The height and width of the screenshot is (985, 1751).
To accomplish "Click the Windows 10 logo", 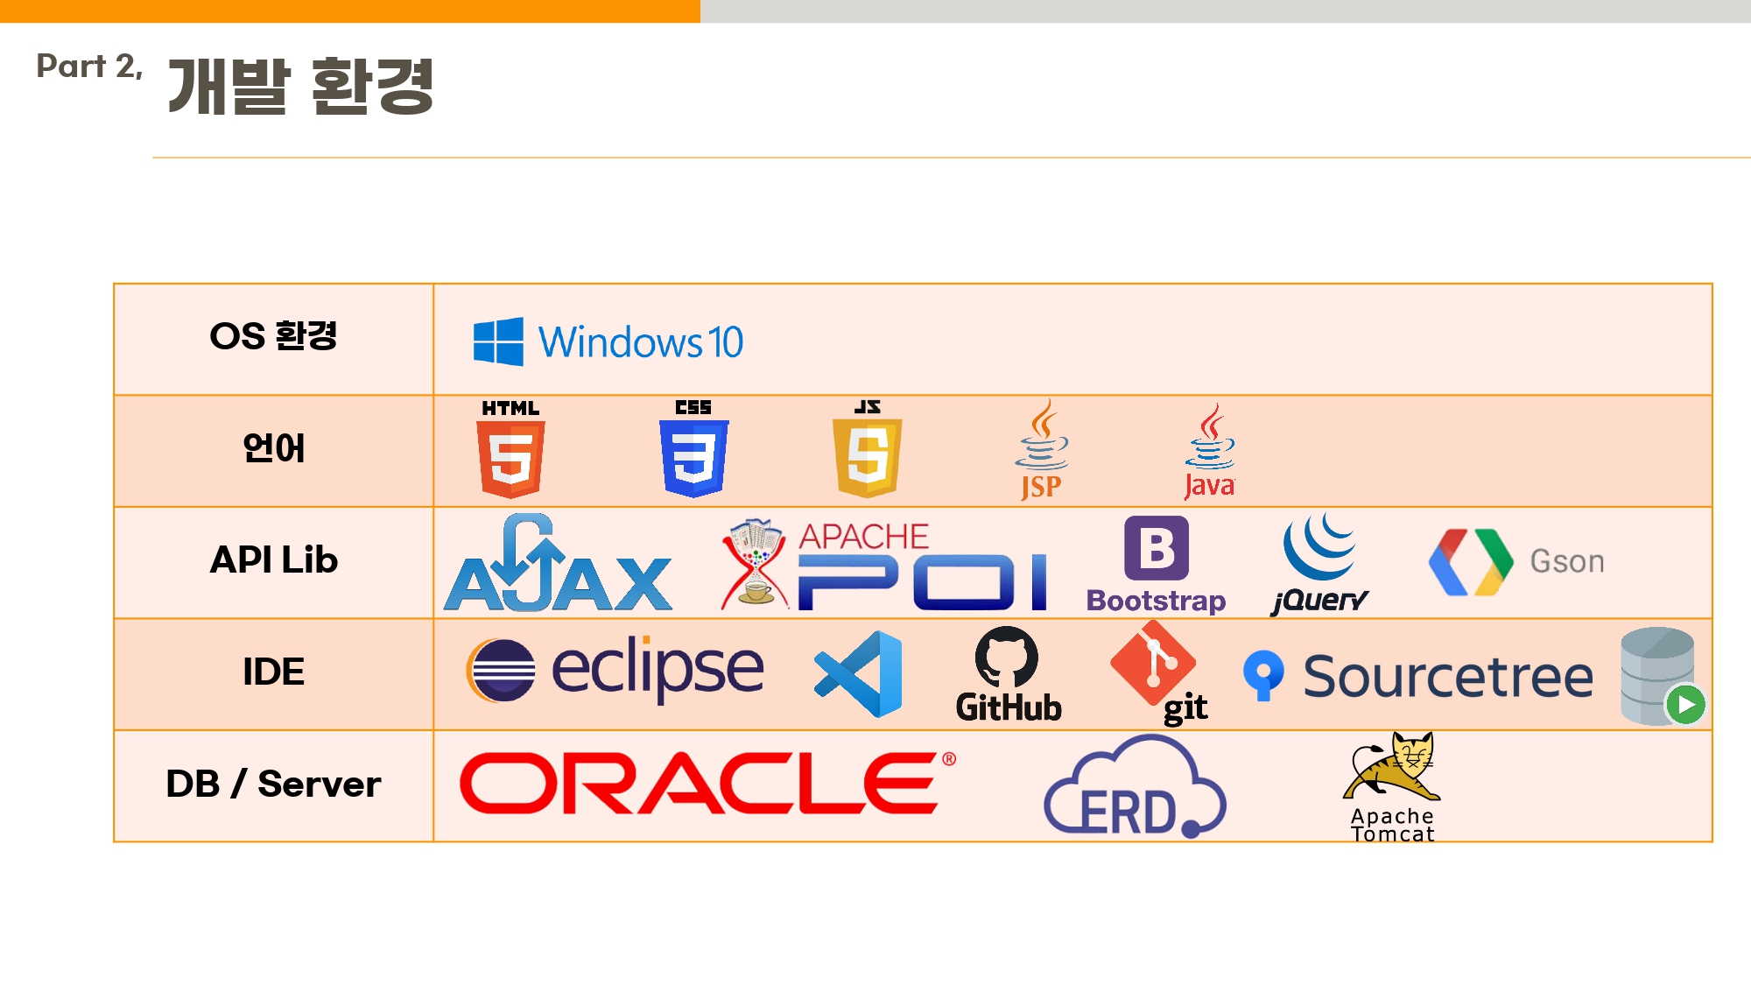I will [608, 341].
